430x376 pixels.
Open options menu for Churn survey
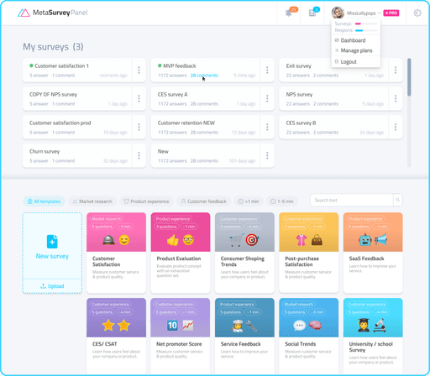139,156
